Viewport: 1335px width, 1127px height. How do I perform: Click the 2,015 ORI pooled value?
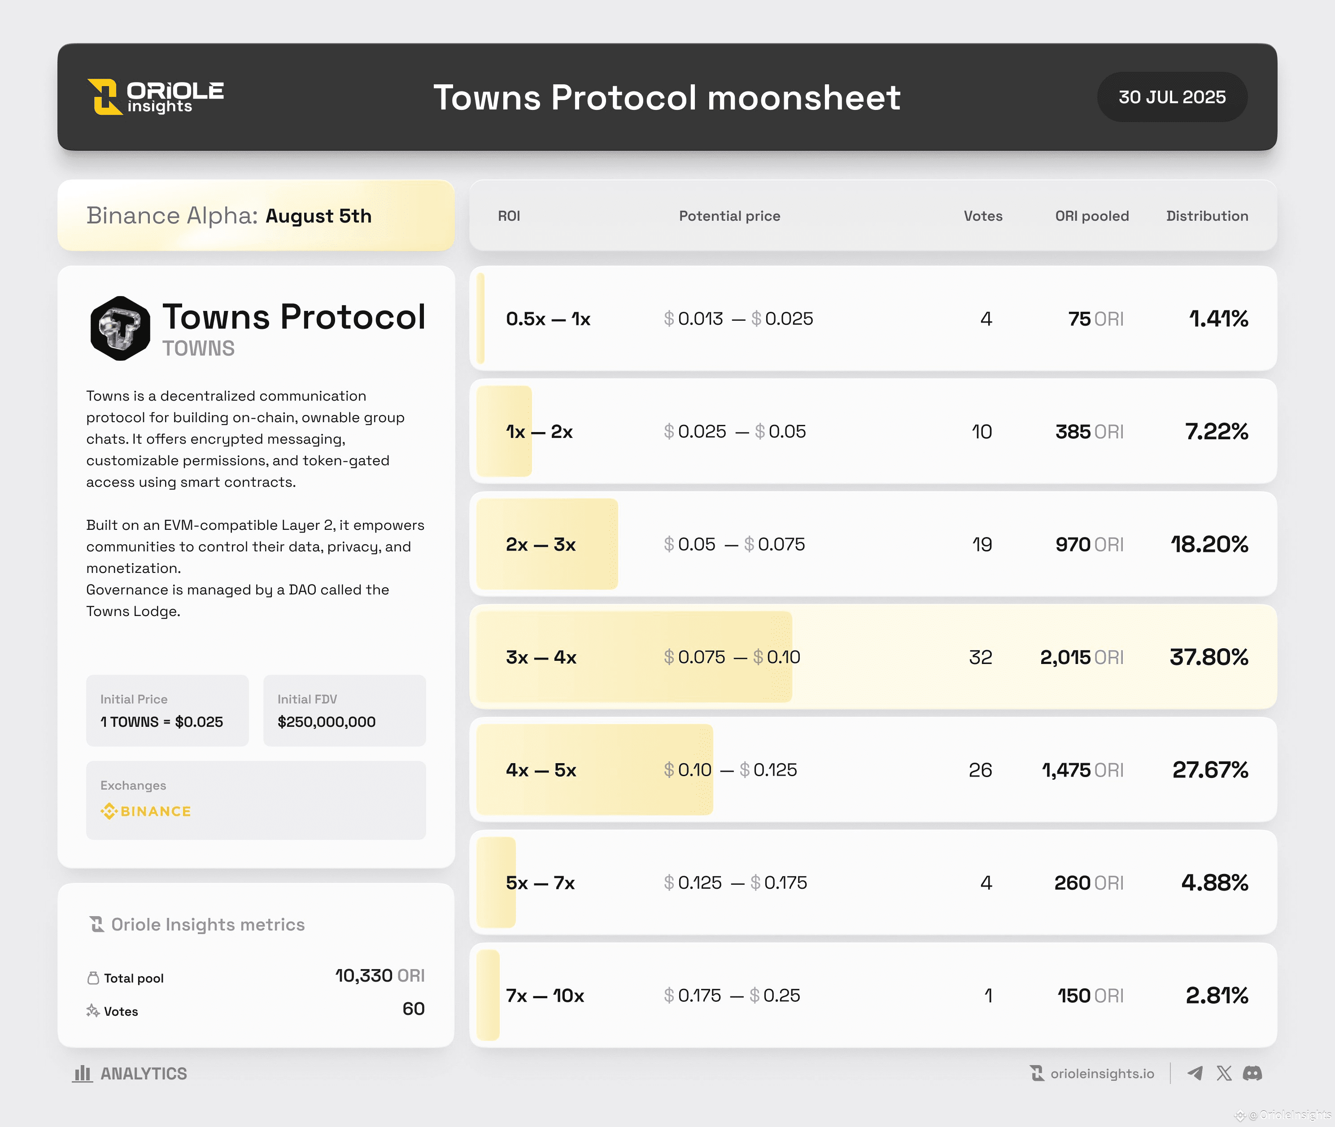coord(1082,657)
